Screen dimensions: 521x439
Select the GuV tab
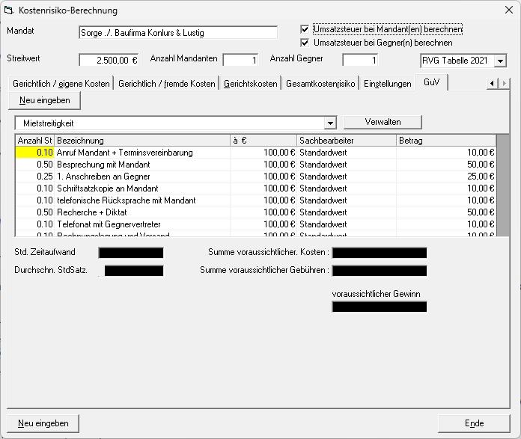coord(431,82)
